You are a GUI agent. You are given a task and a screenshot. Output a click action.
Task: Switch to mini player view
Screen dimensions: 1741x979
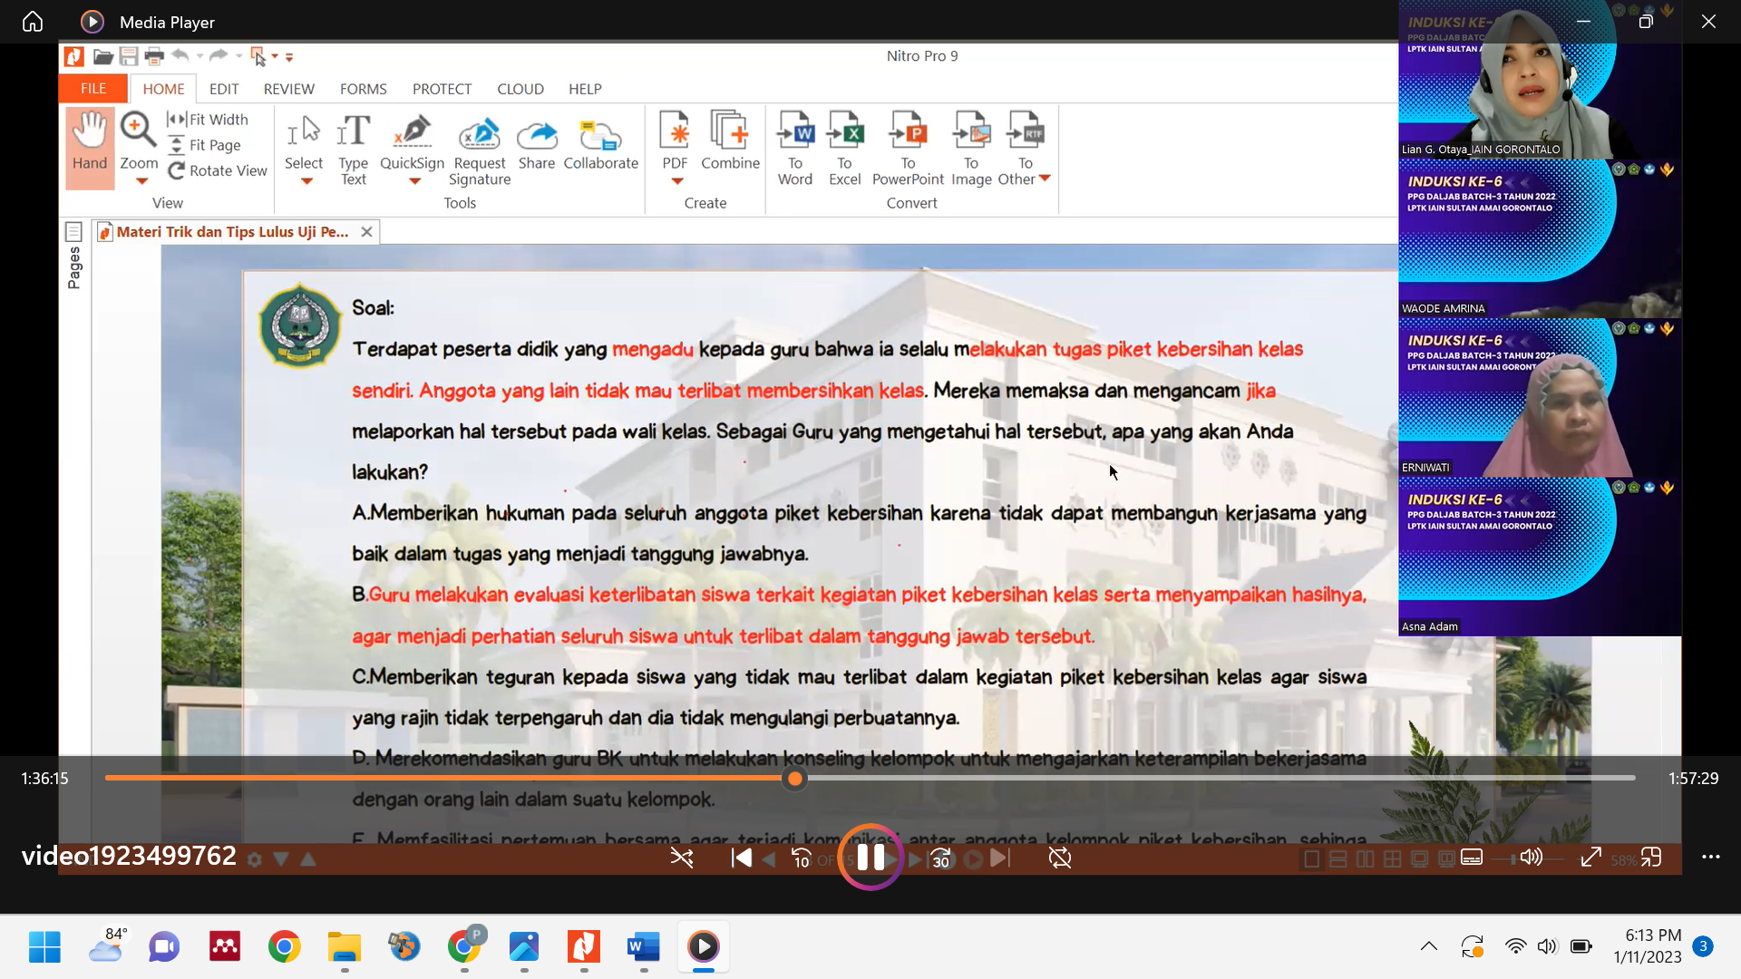[x=1651, y=858]
